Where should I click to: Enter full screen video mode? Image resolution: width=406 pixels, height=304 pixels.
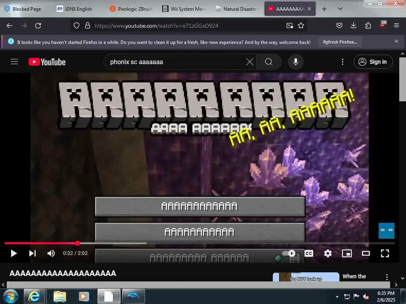385,253
